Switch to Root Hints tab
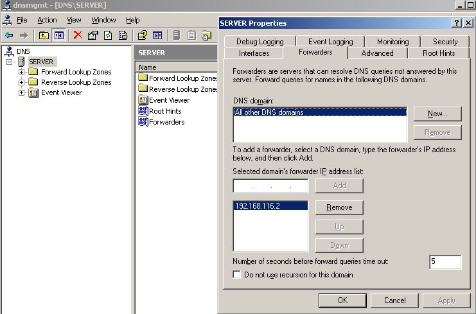 pos(439,53)
